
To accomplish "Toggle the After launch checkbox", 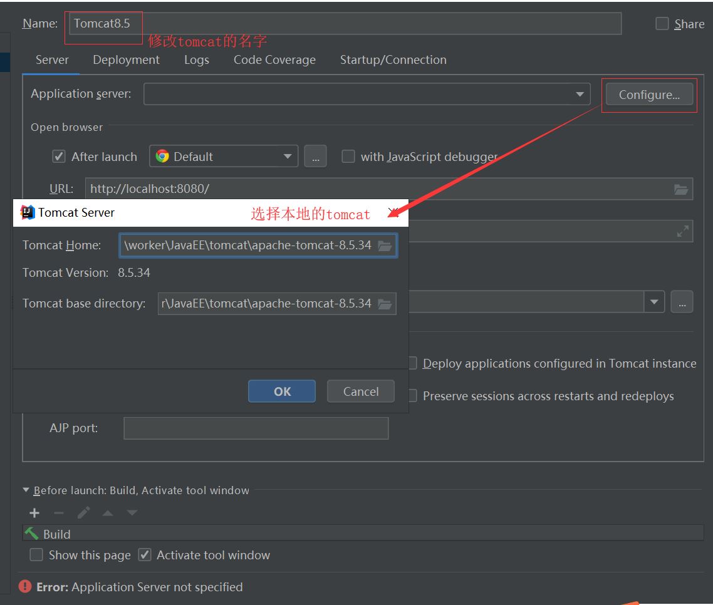I will click(59, 157).
